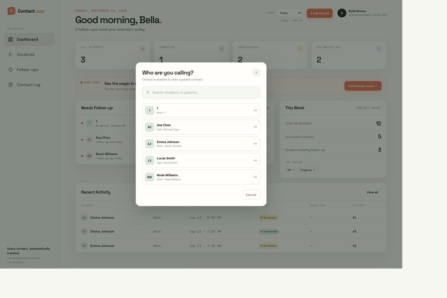Open the Students sidebar item

coord(29,54)
